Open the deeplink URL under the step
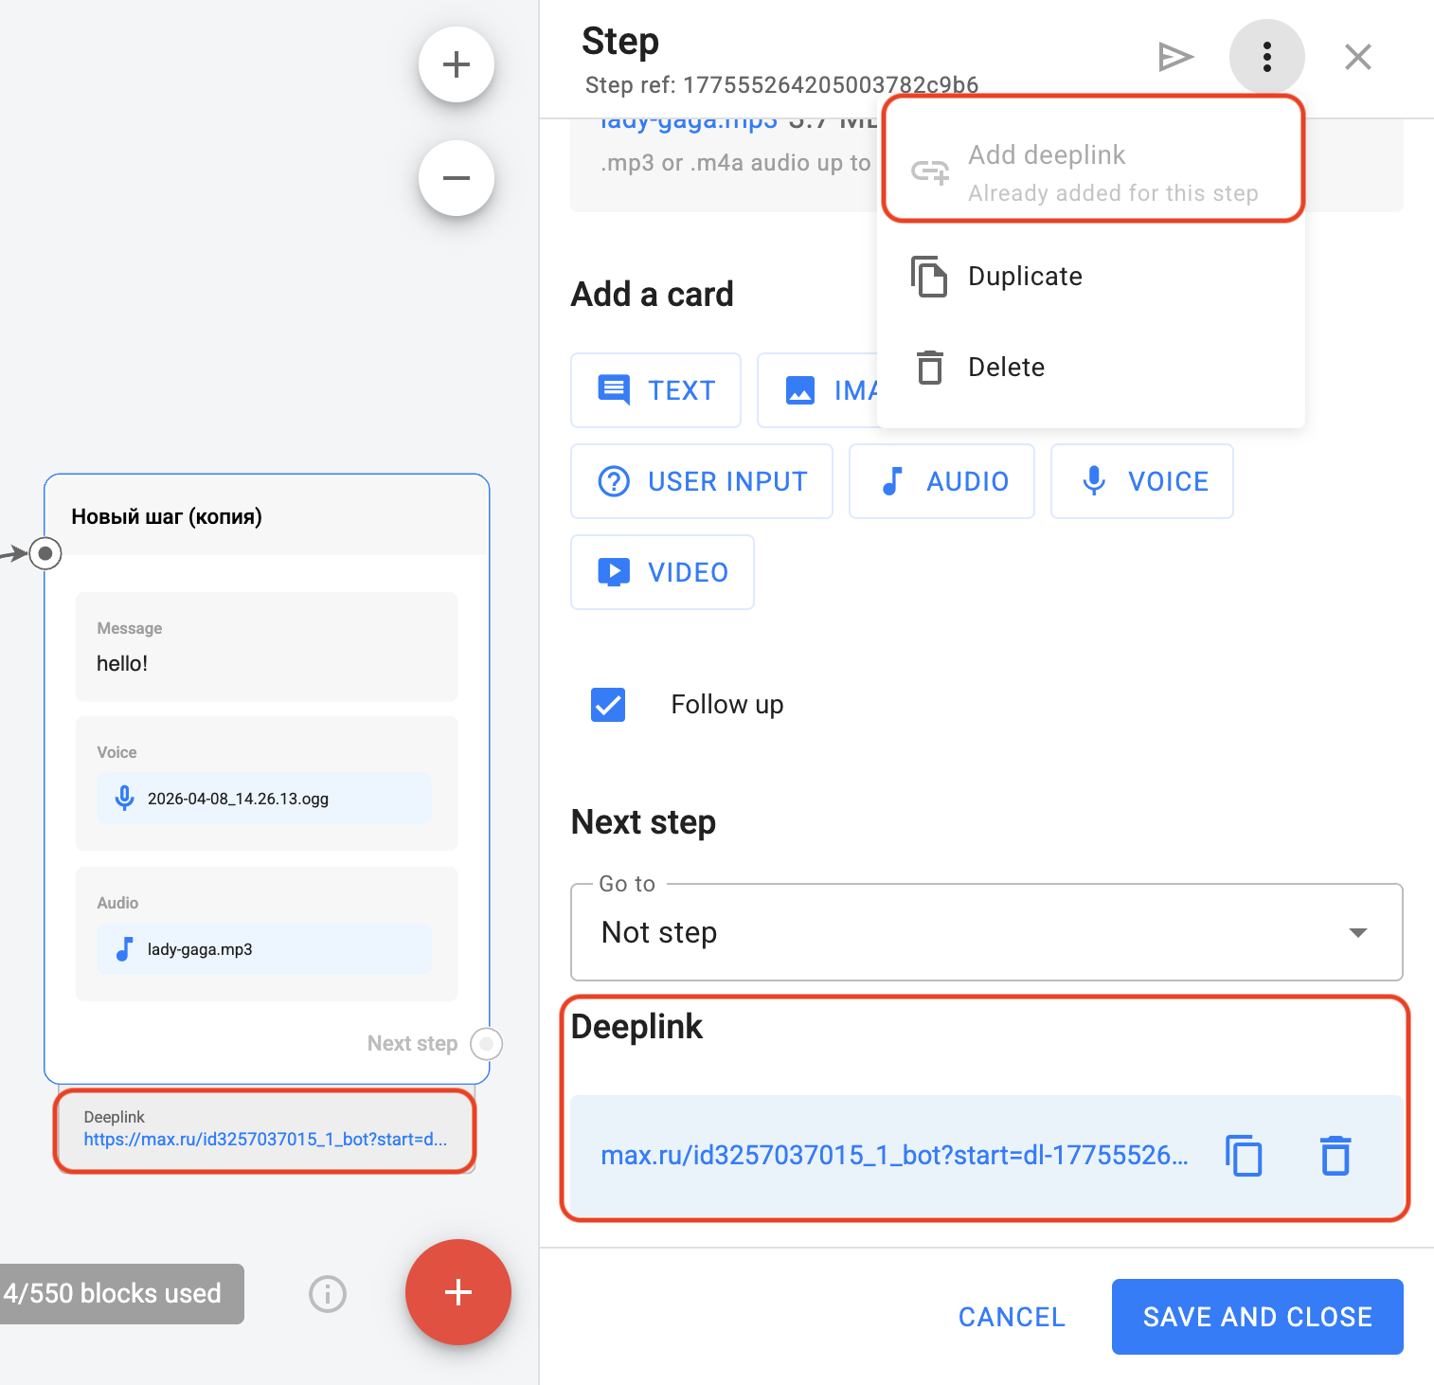 [265, 1140]
